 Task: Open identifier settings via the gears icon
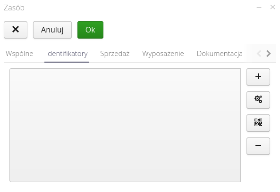pyautogui.click(x=258, y=100)
